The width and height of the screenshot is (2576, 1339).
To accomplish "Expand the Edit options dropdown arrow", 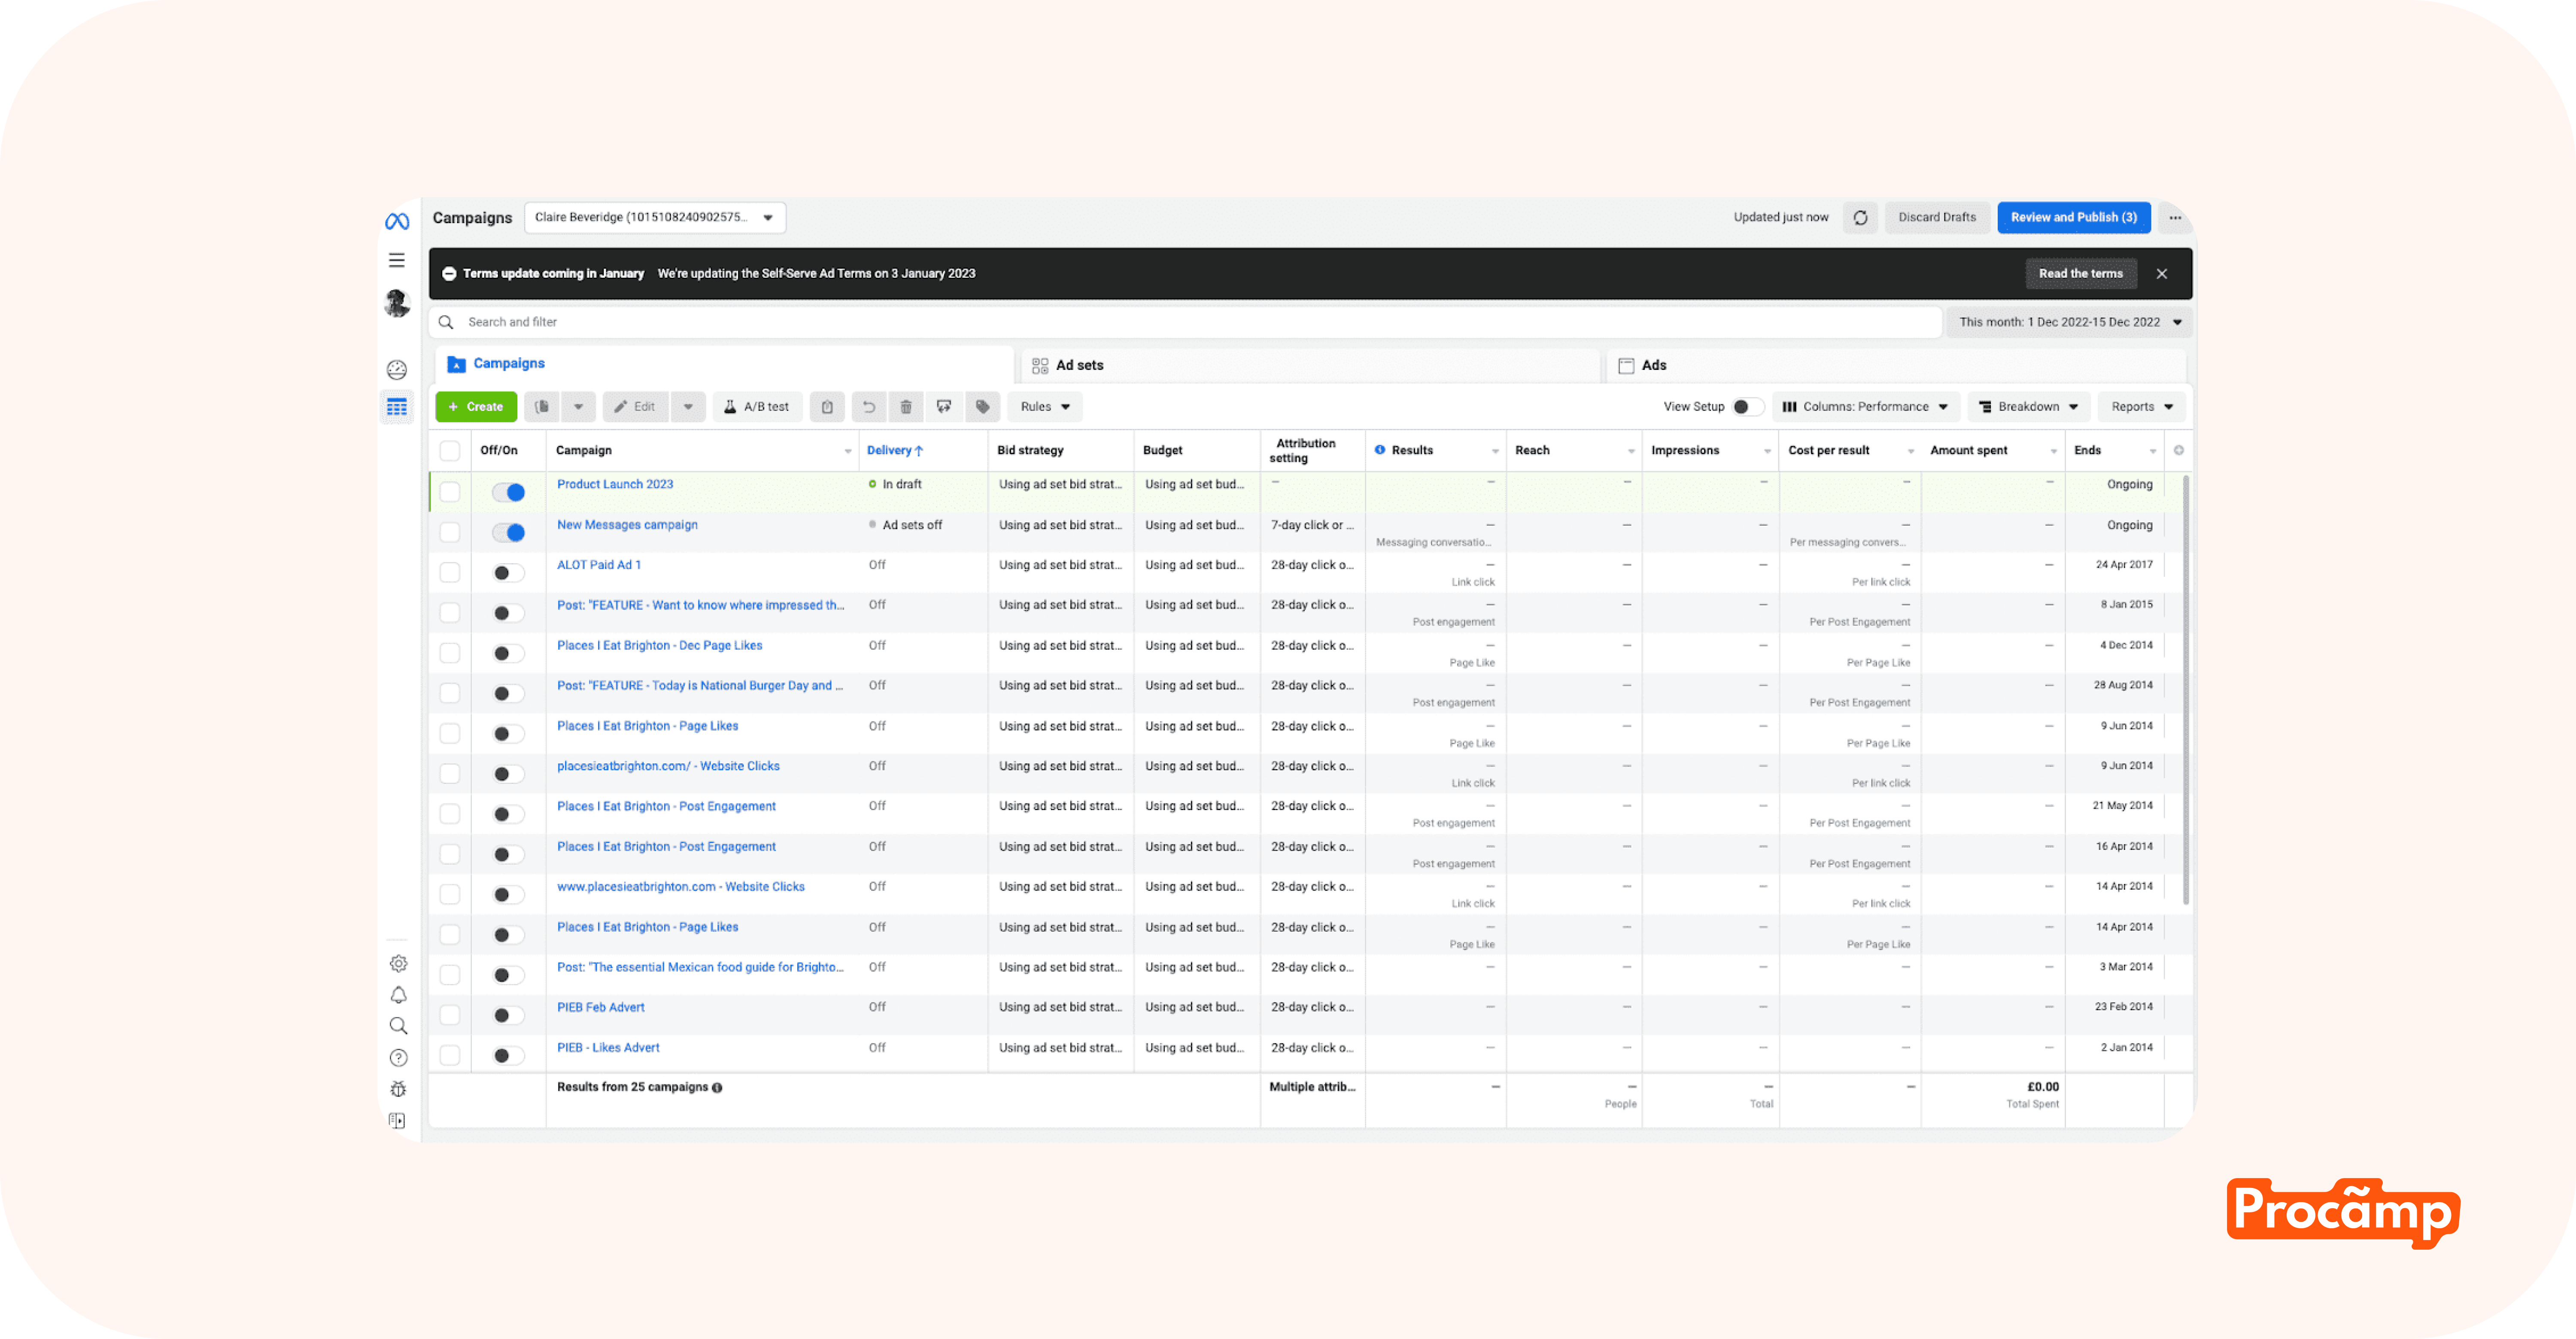I will (x=688, y=407).
